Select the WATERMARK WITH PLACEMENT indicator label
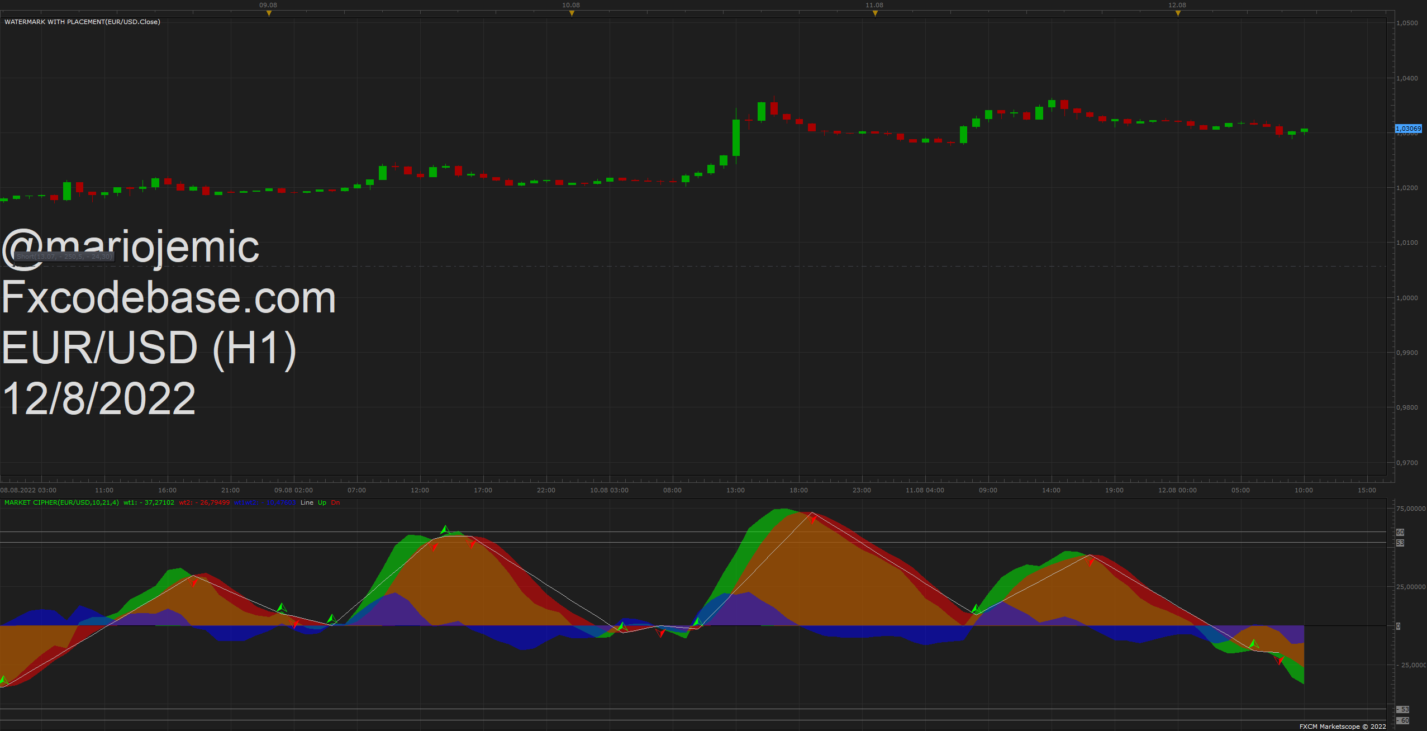The height and width of the screenshot is (731, 1427). coord(82,22)
